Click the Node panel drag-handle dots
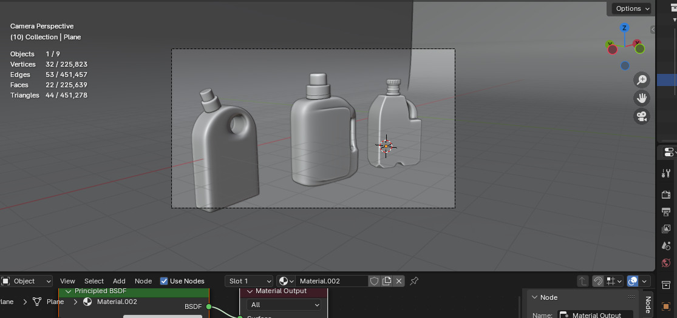Viewport: 677px width, 318px height. point(631,297)
